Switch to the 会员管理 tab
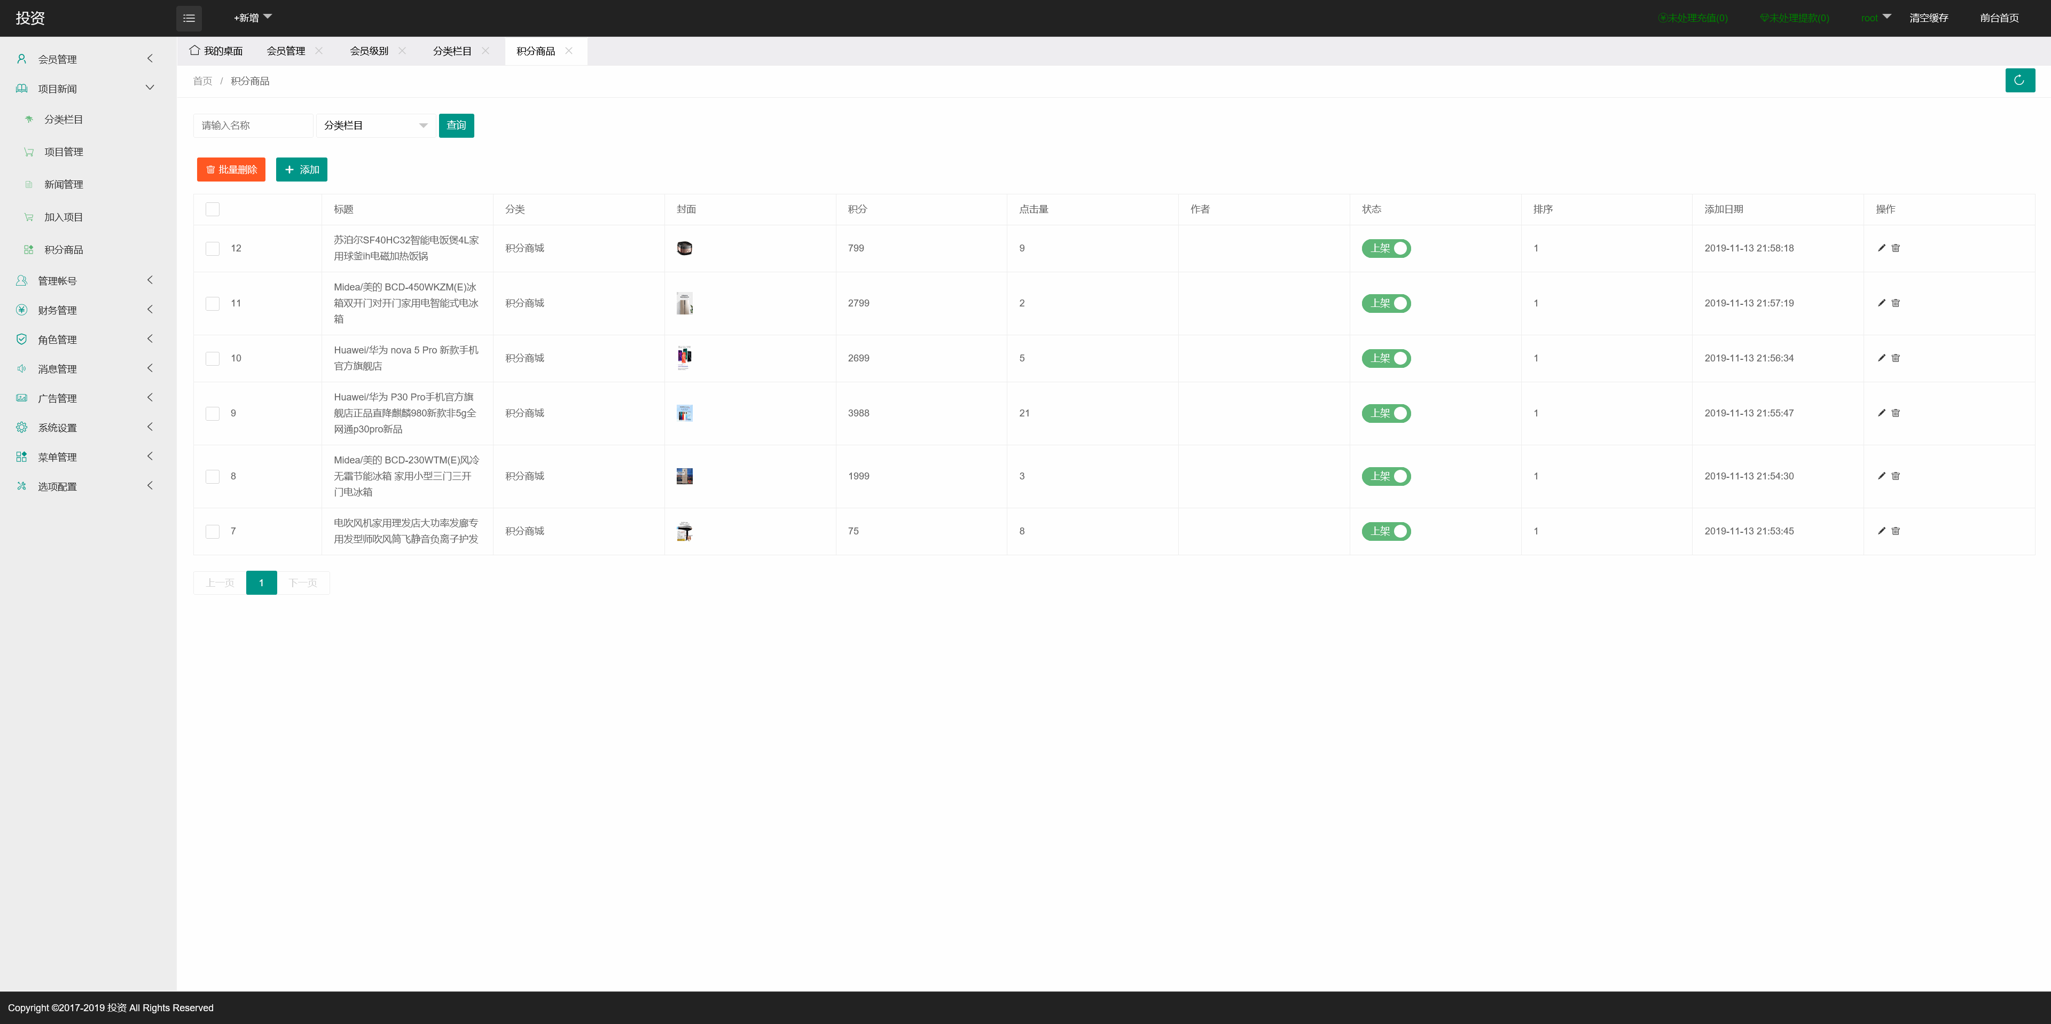This screenshot has width=2051, height=1024. tap(286, 51)
